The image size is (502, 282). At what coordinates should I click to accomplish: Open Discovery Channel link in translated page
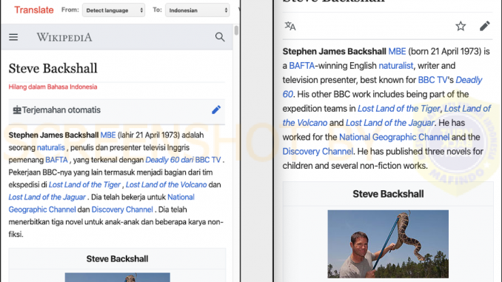point(122,209)
